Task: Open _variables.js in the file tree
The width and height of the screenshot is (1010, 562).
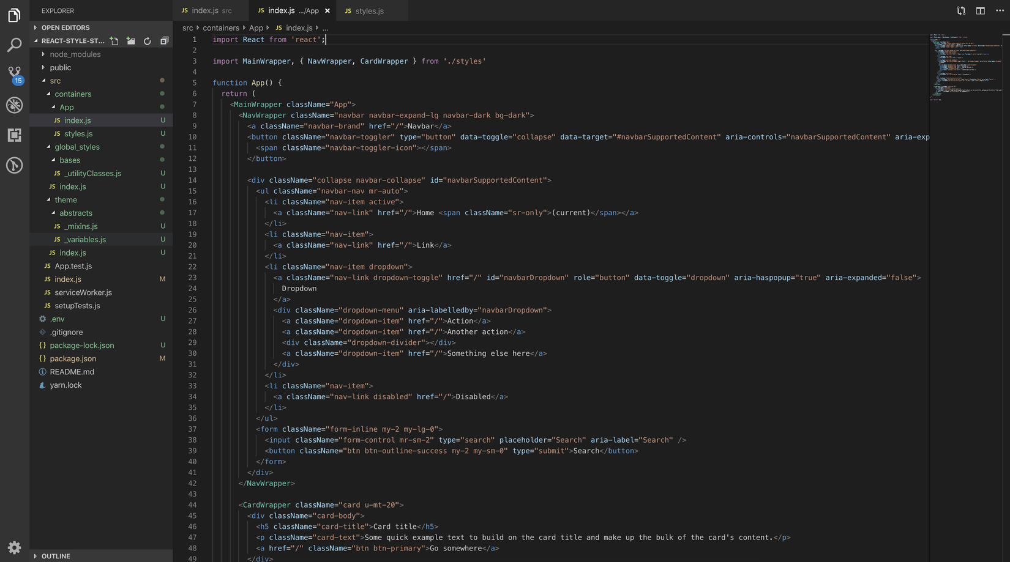Action: point(85,240)
